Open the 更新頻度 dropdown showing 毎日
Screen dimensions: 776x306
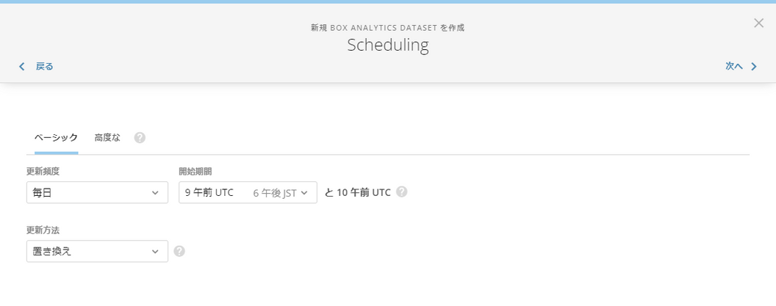[x=97, y=192]
